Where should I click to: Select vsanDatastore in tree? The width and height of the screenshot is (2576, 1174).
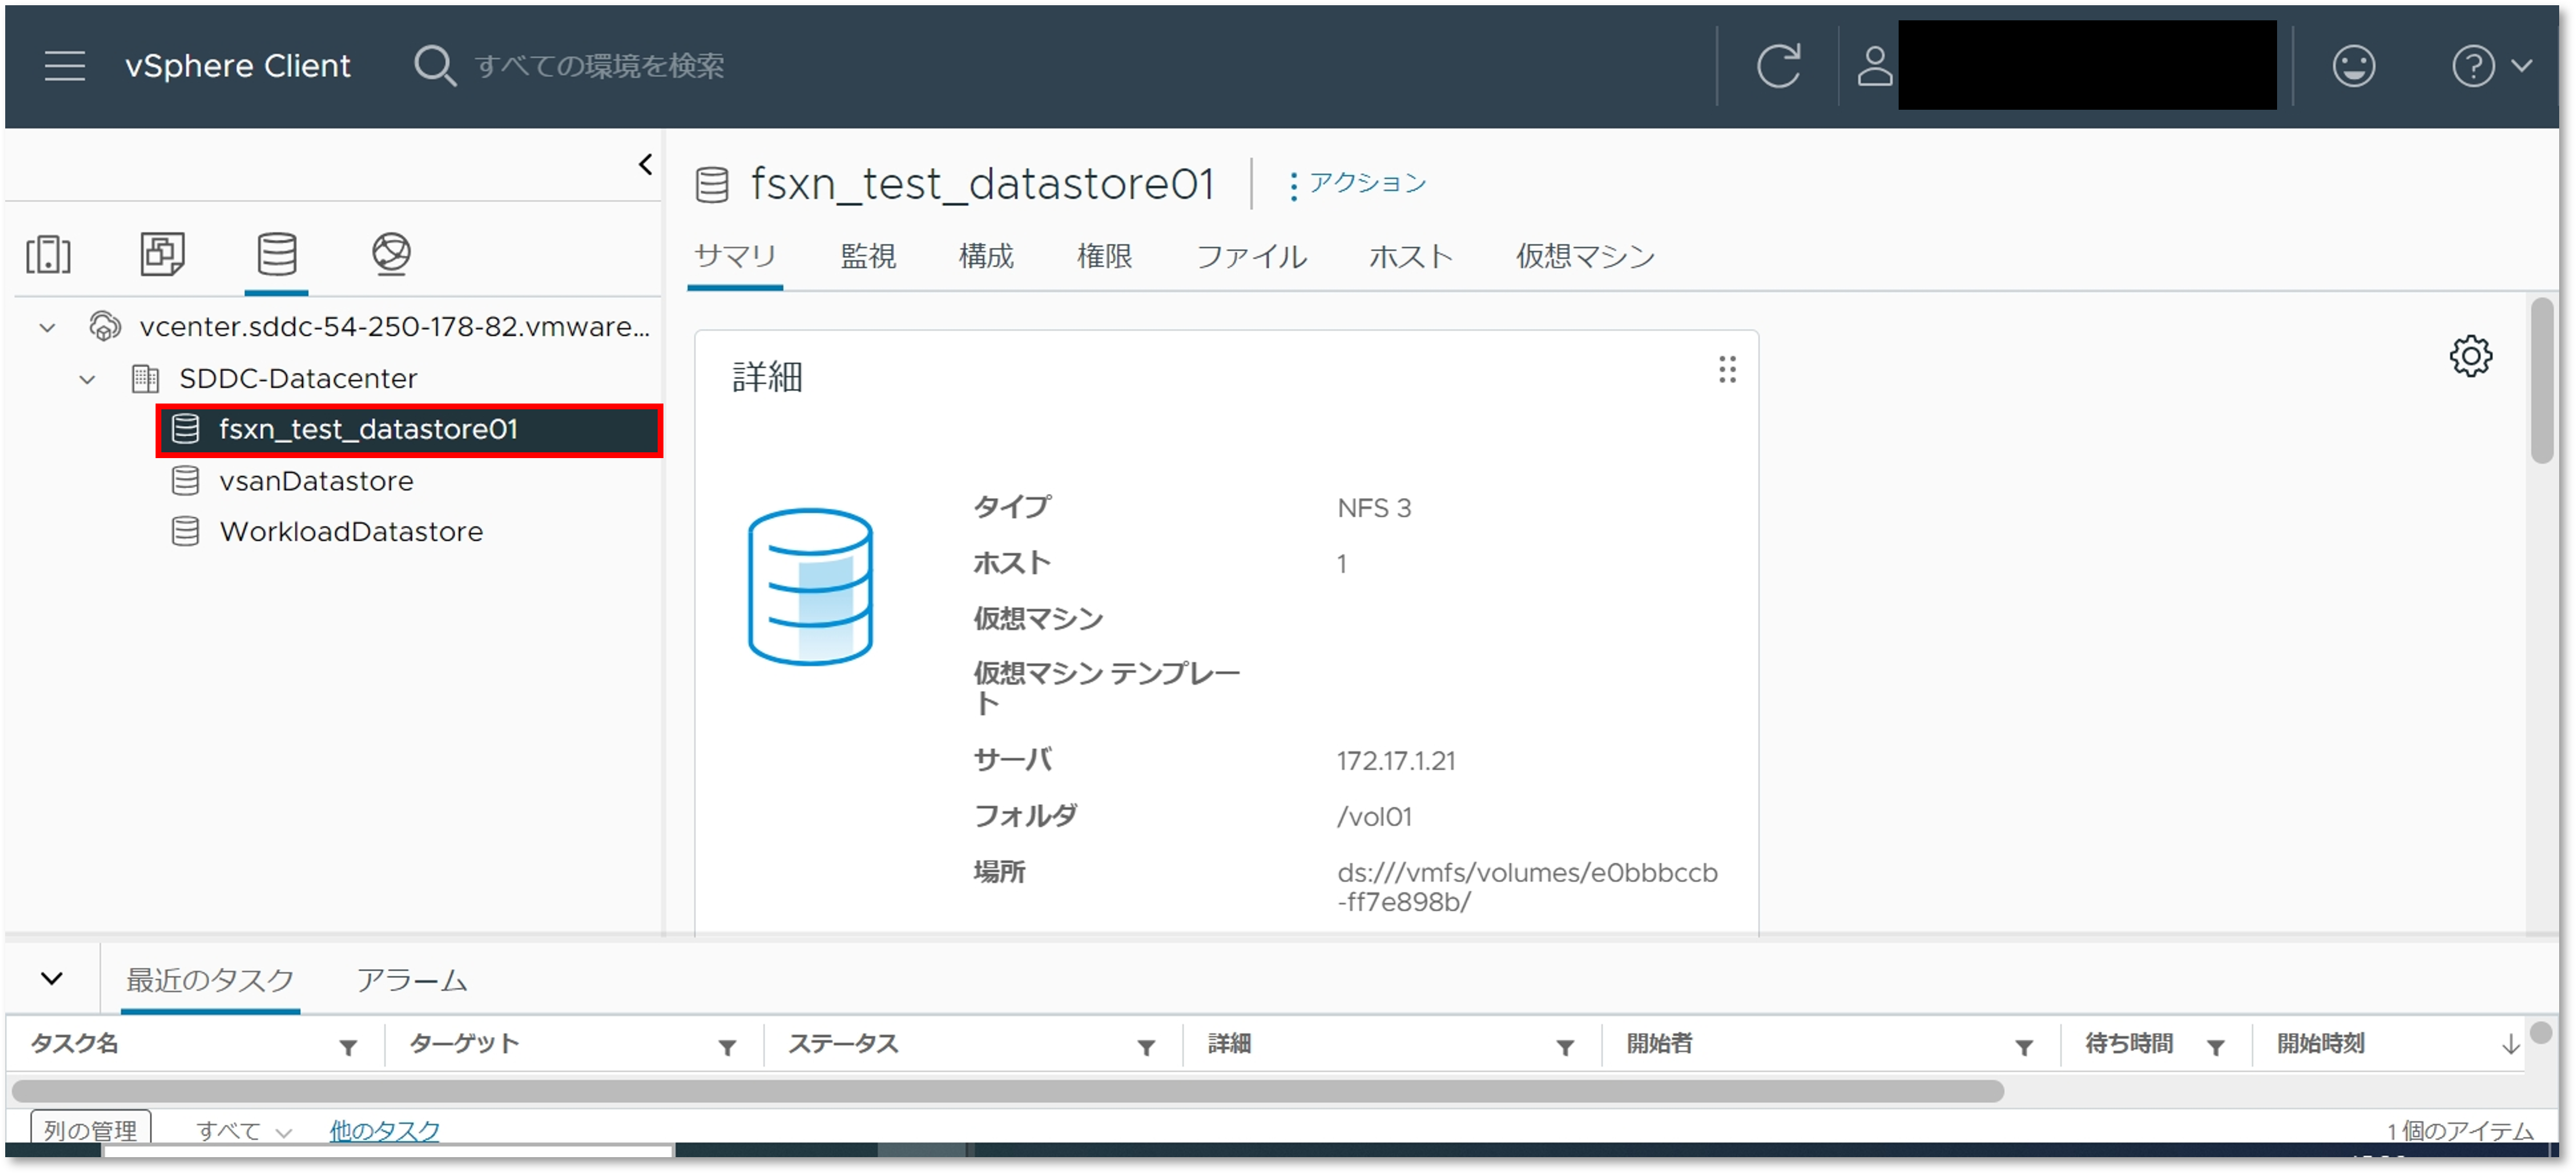point(316,481)
